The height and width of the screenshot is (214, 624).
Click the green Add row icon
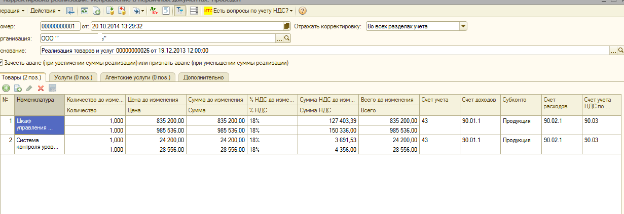7,88
